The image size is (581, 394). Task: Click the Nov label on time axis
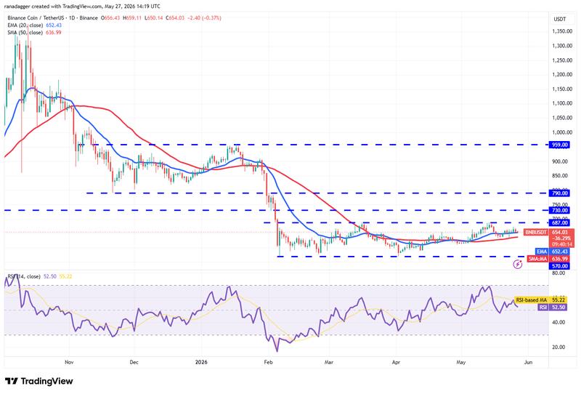click(x=69, y=362)
